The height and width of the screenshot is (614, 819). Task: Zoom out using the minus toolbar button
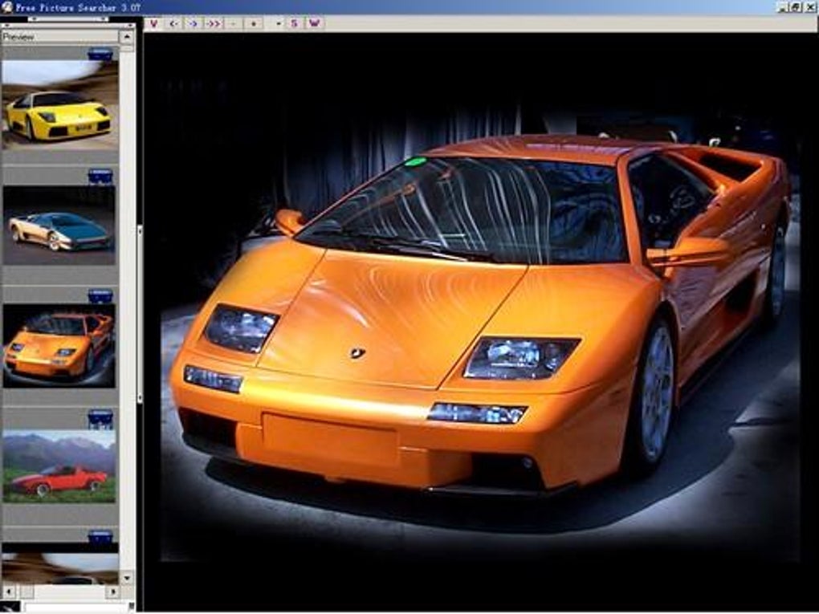(x=233, y=23)
